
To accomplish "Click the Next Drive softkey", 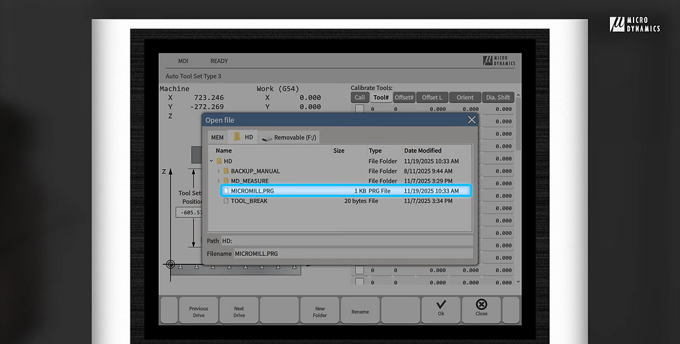I will [x=239, y=311].
